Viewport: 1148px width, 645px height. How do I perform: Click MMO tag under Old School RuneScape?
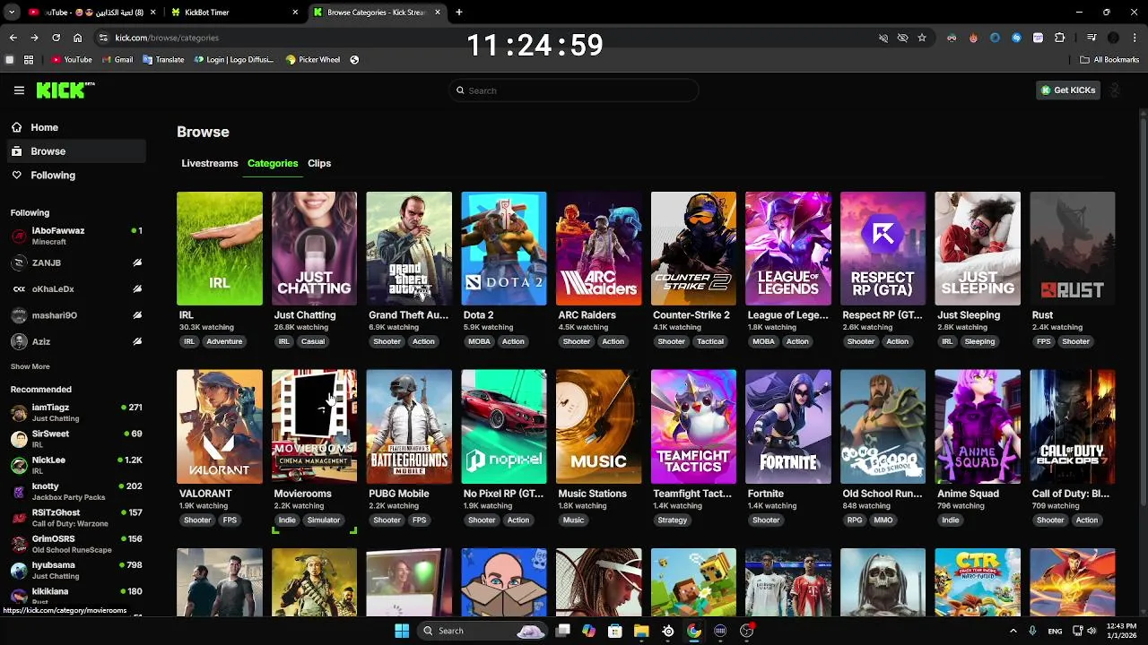click(x=883, y=520)
